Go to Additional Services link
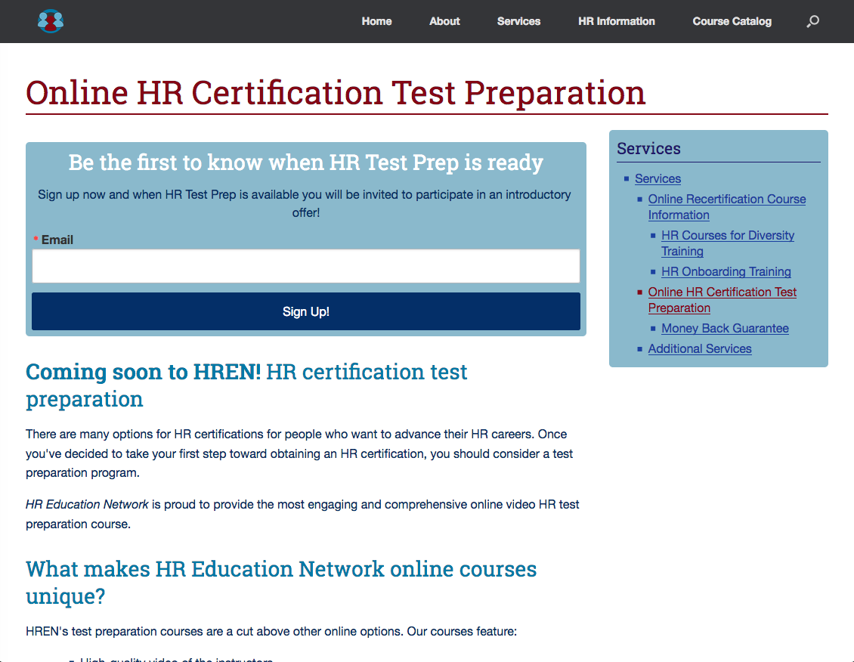The height and width of the screenshot is (662, 854). (699, 349)
